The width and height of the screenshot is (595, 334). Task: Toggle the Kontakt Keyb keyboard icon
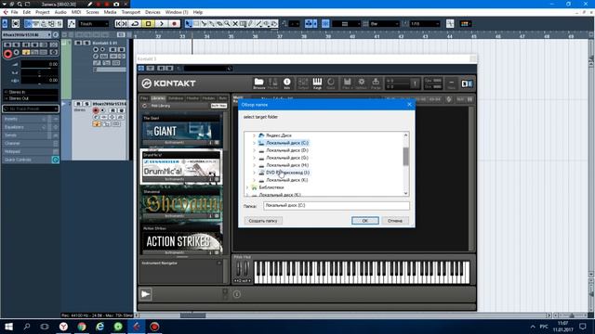(317, 83)
